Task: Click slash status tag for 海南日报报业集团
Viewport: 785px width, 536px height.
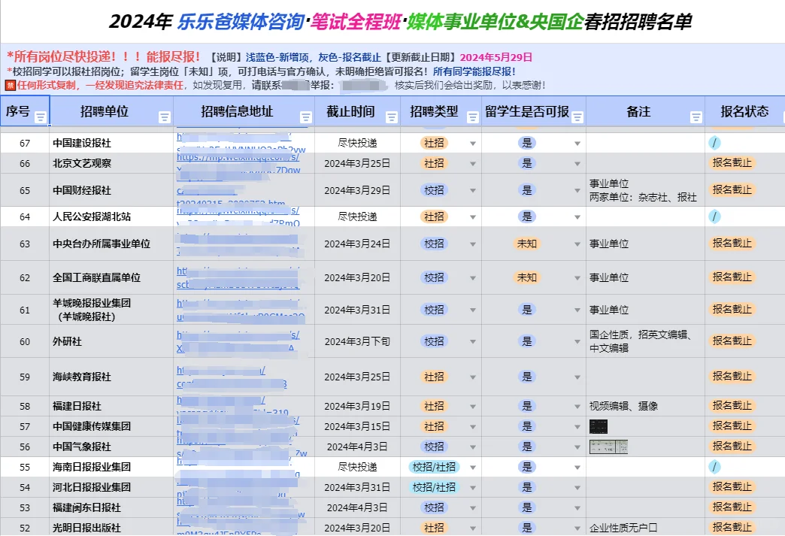Action: click(714, 467)
